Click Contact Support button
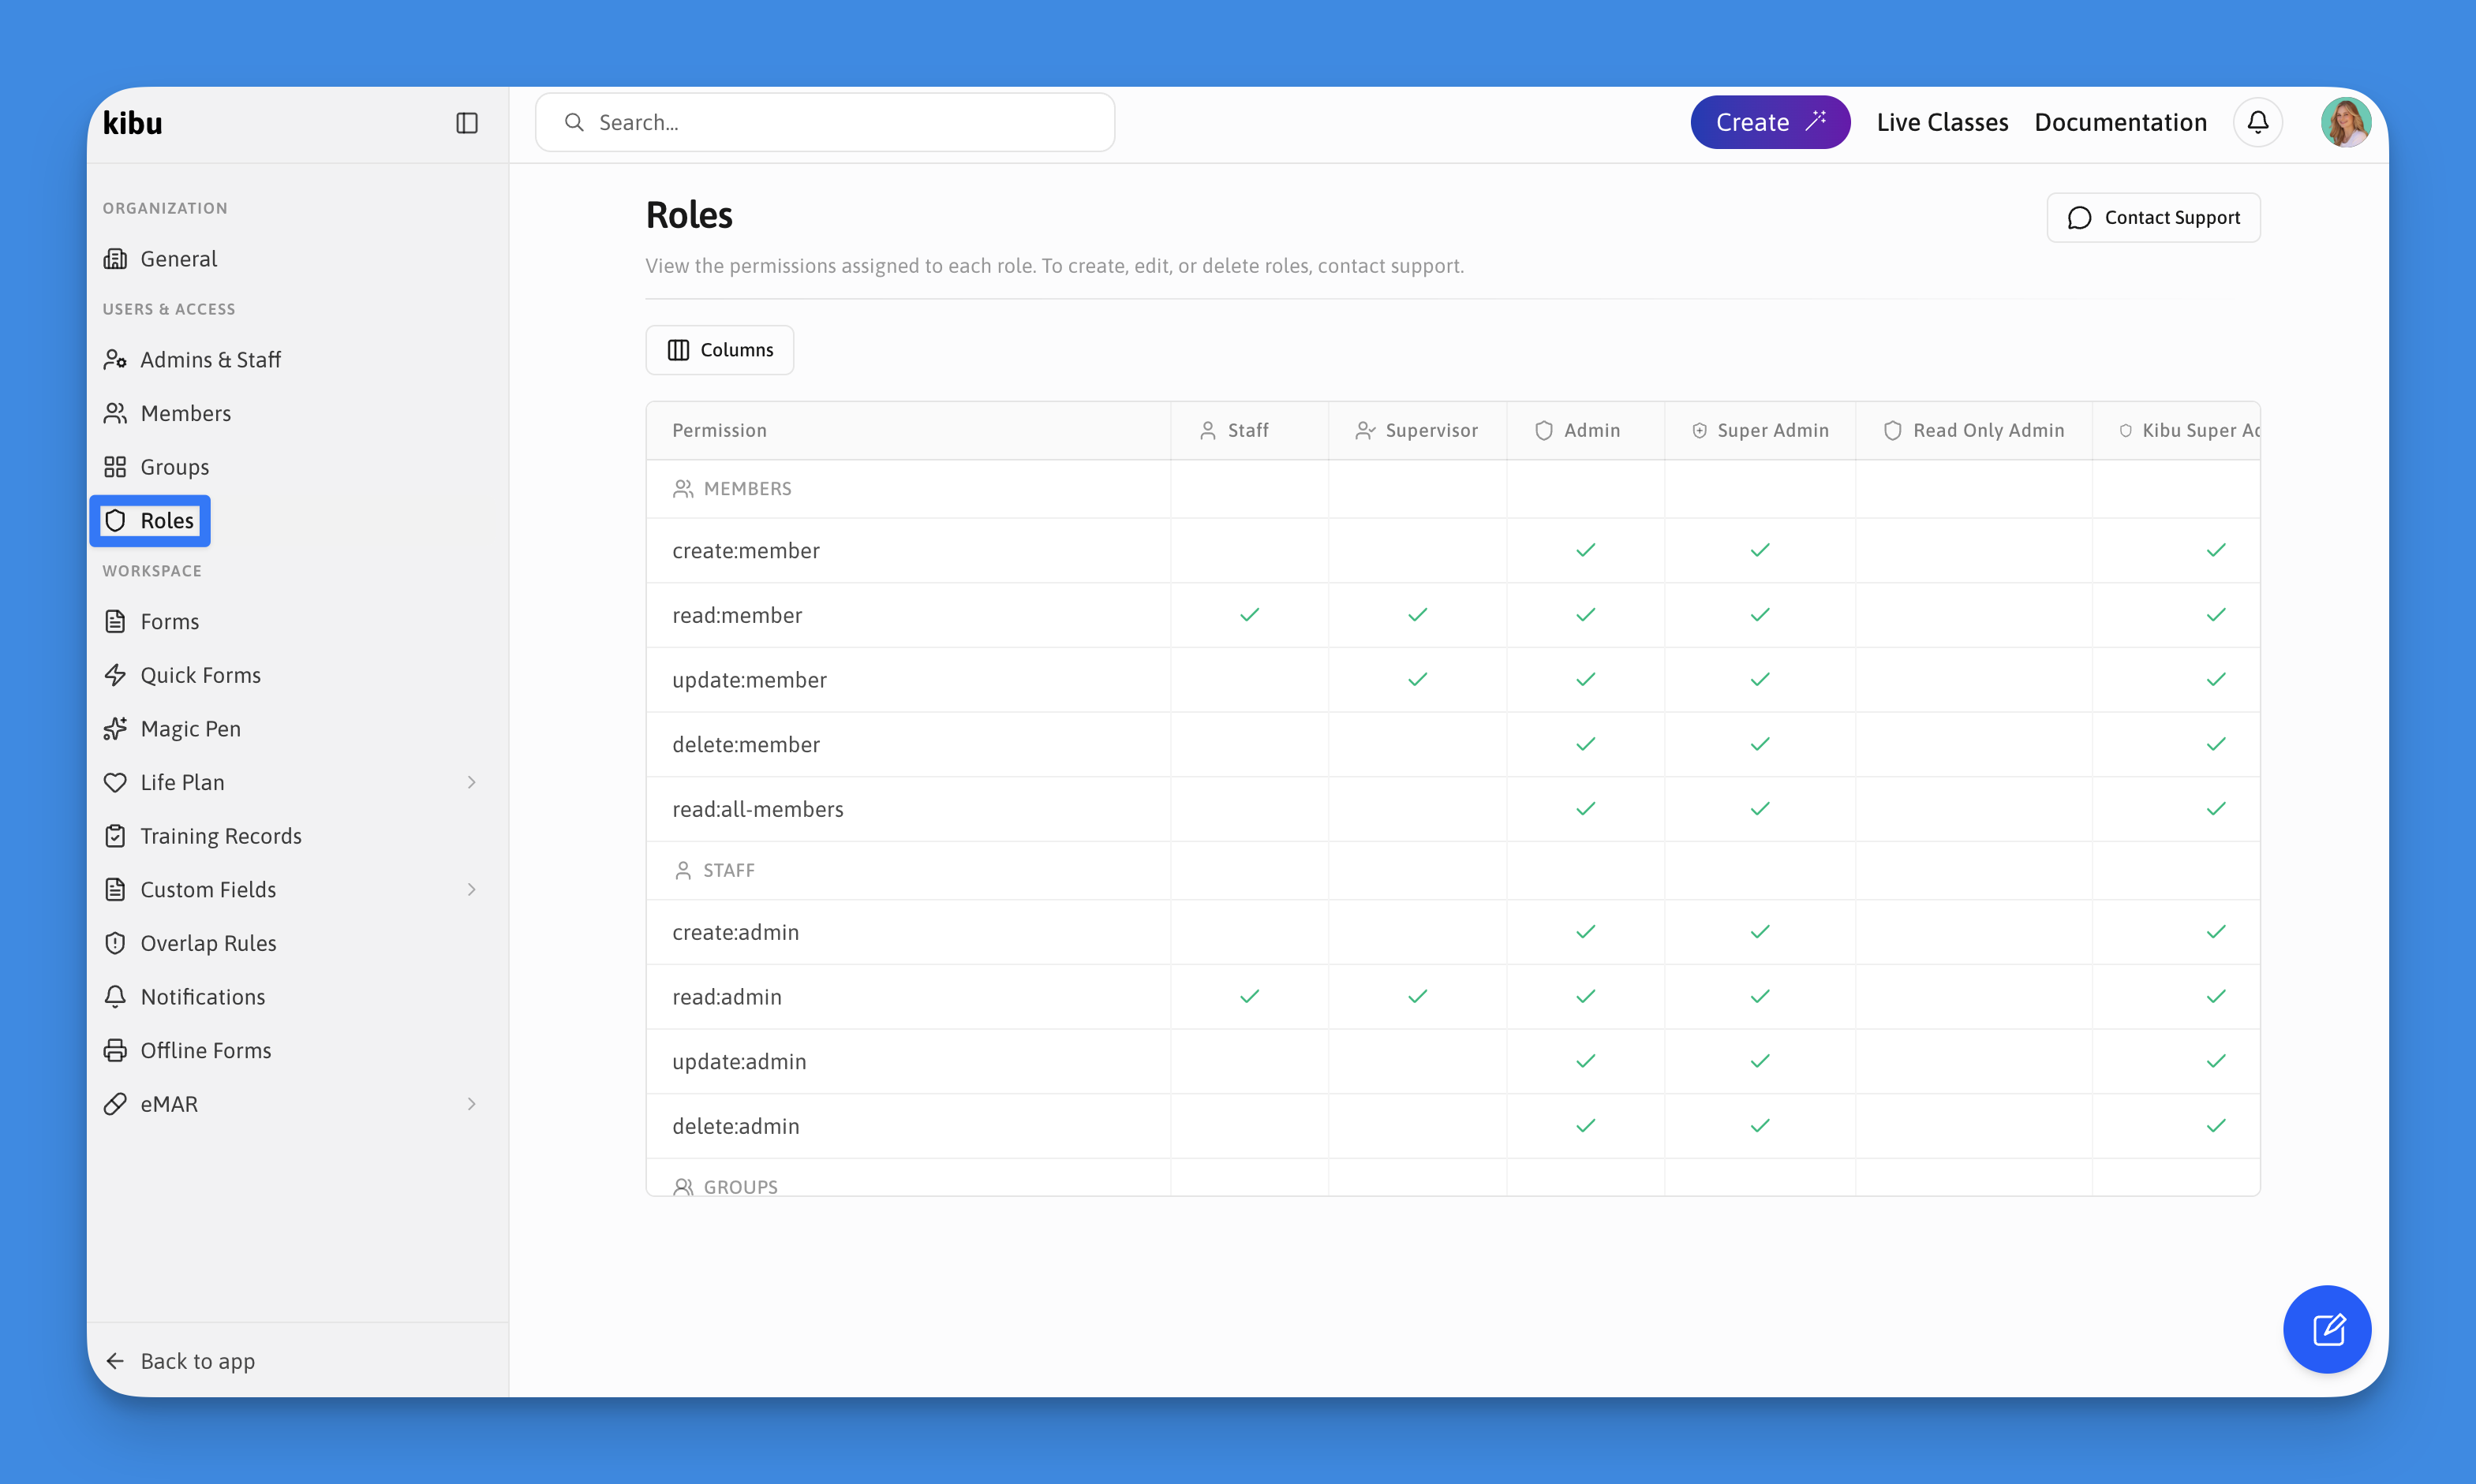Screen dimensions: 2476x1484 [2152, 217]
